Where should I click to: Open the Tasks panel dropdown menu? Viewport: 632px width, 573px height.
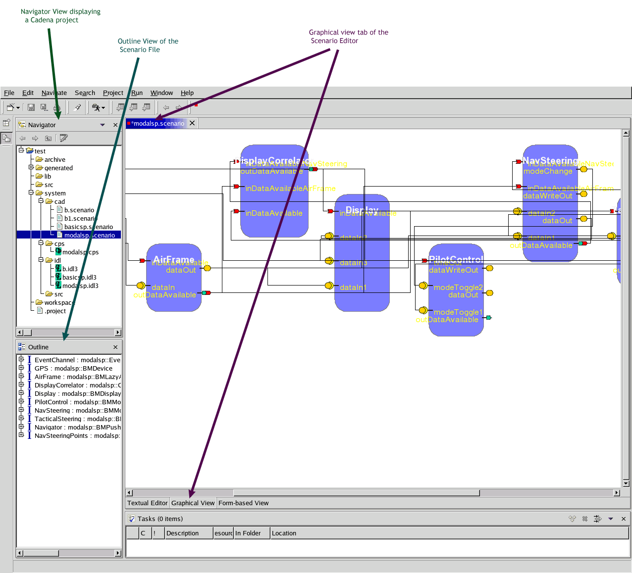(611, 519)
